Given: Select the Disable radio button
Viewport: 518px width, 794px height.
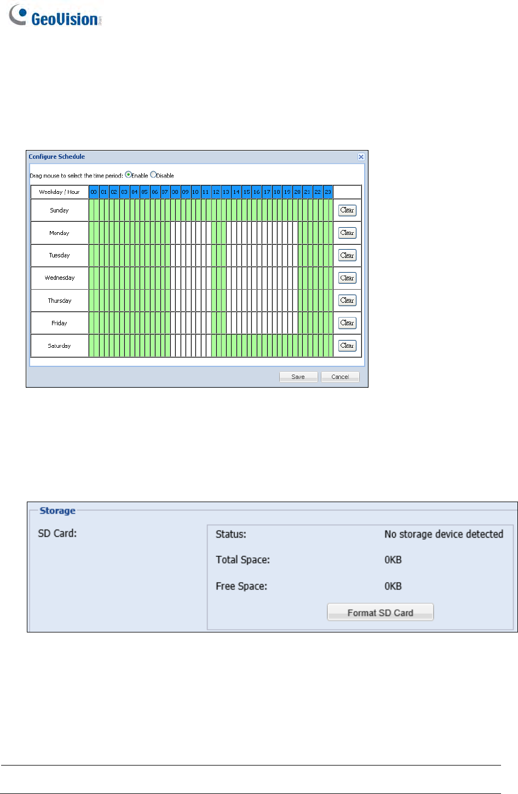Looking at the screenshot, I should 153,175.
